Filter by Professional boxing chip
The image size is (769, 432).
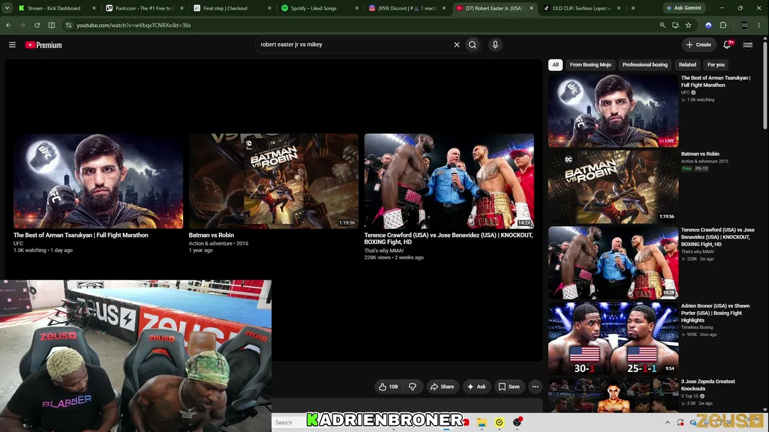click(645, 65)
